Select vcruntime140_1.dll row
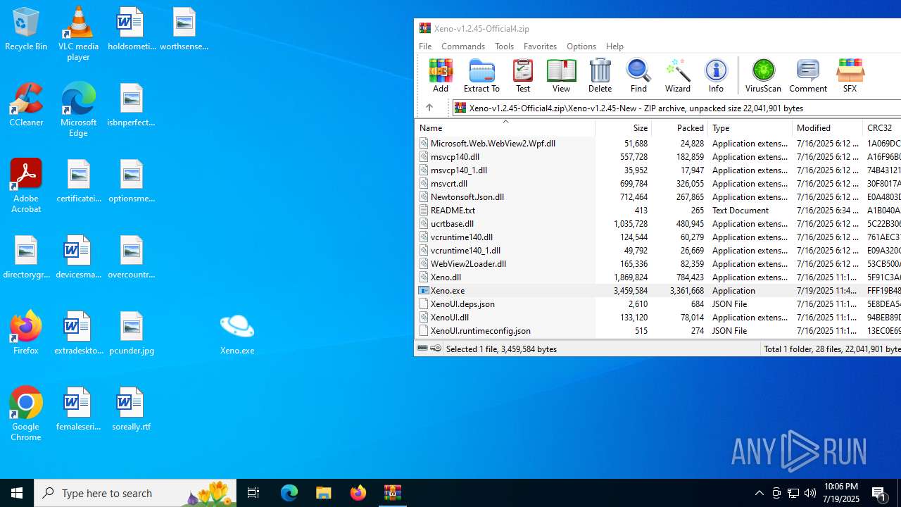Image resolution: width=901 pixels, height=507 pixels. 657,250
